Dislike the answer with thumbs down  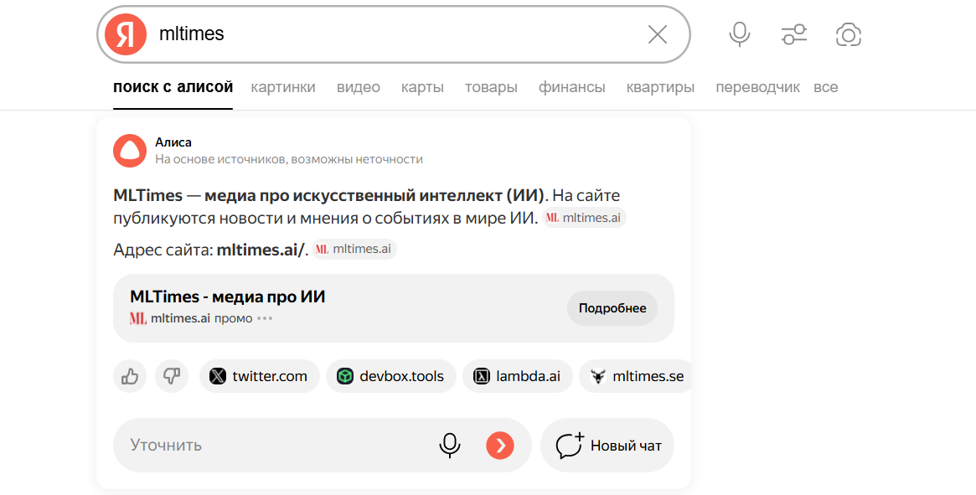tap(172, 376)
